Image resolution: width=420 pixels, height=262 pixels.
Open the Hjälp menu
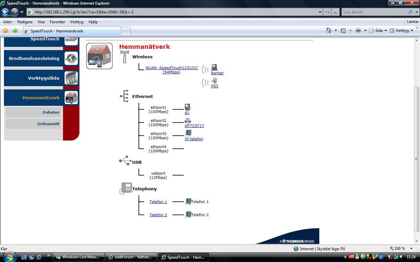pyautogui.click(x=93, y=22)
